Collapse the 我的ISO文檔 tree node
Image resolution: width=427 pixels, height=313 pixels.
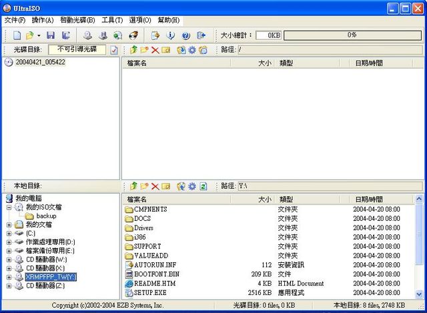pos(9,208)
